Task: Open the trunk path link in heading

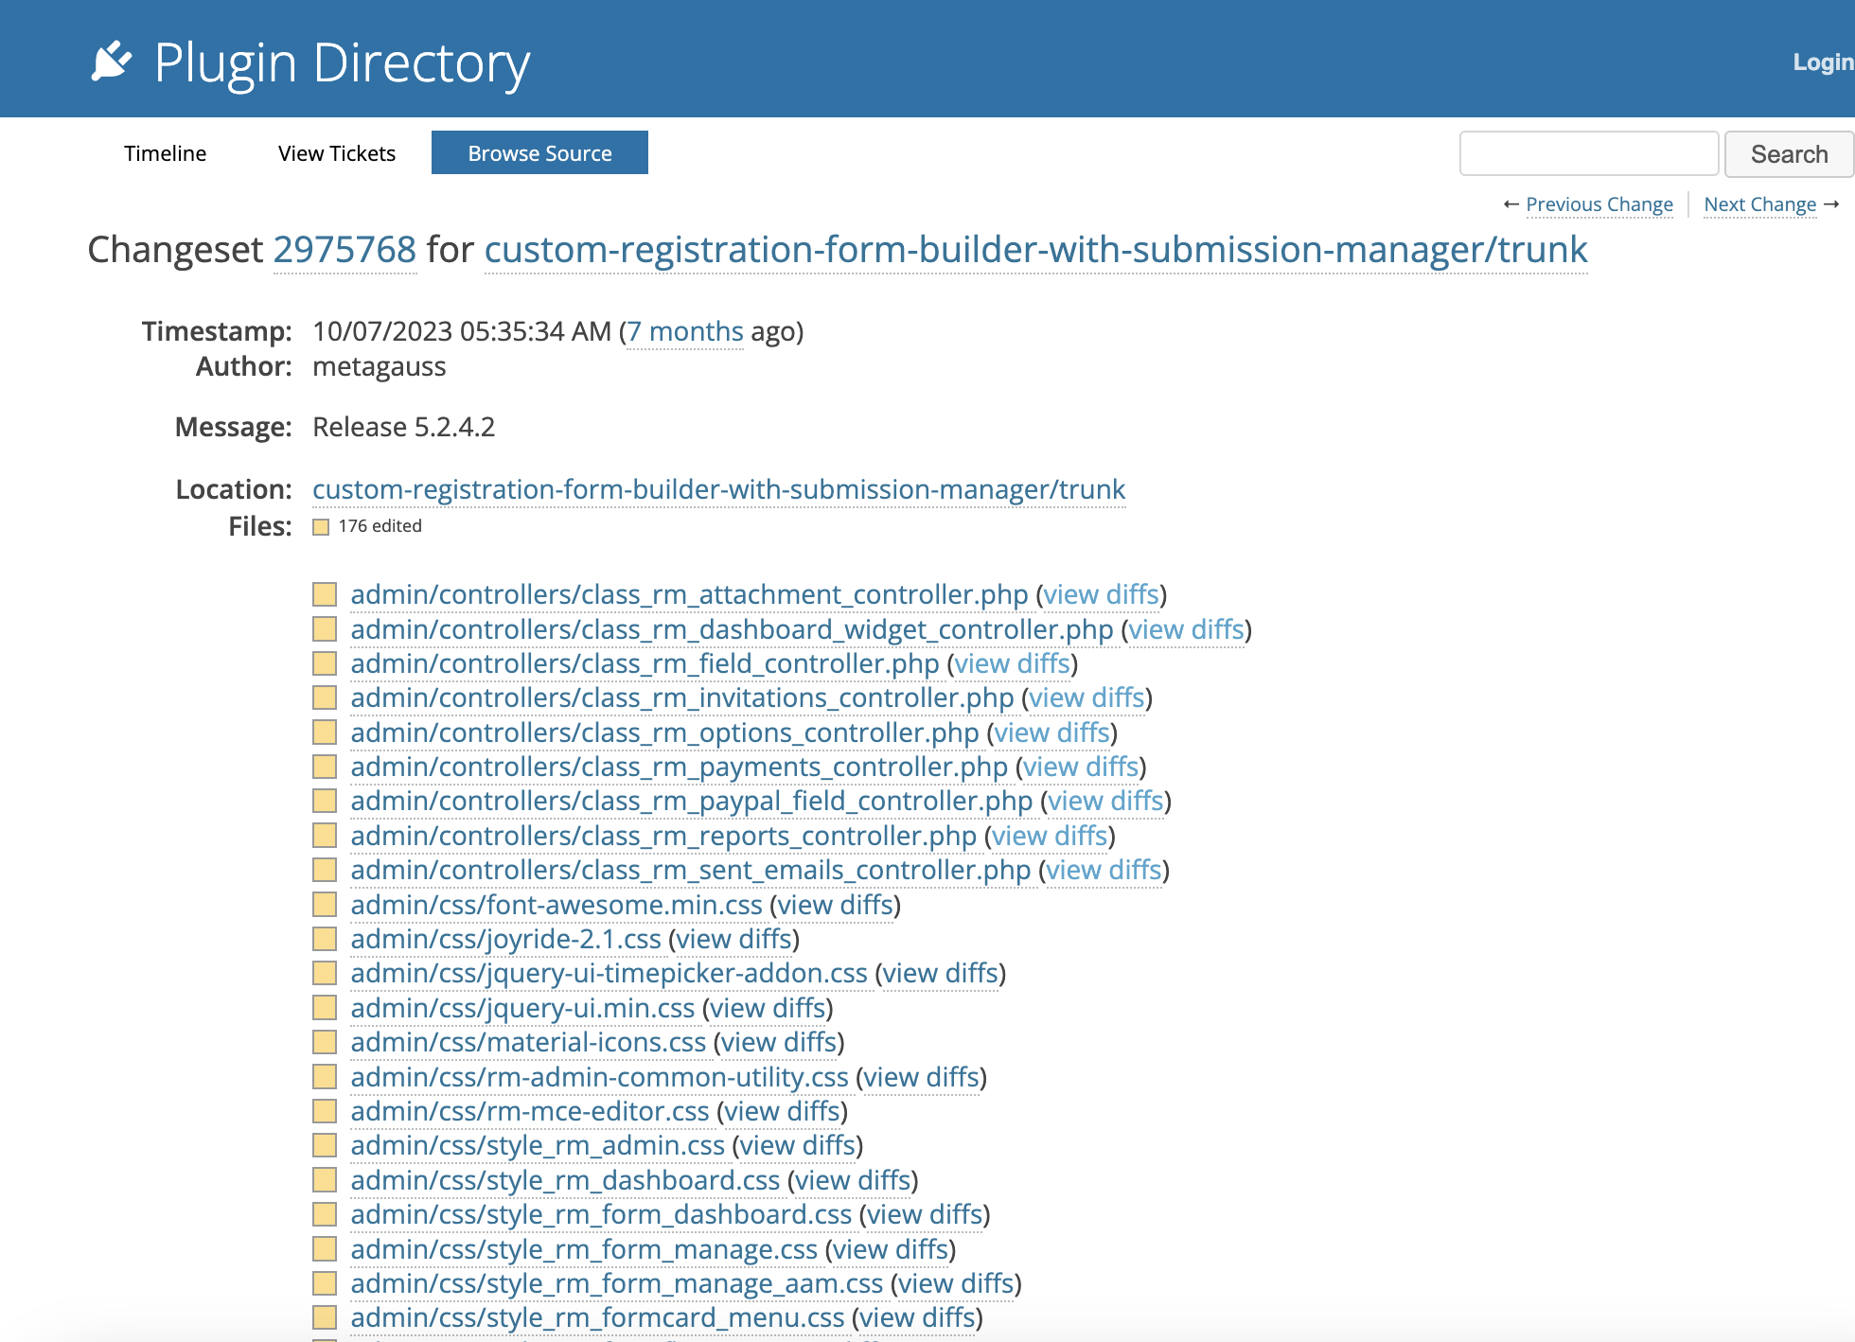Action: click(x=1035, y=250)
